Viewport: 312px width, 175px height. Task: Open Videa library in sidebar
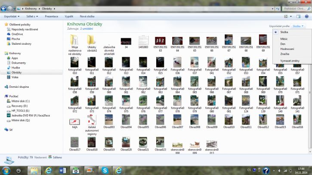(15, 77)
